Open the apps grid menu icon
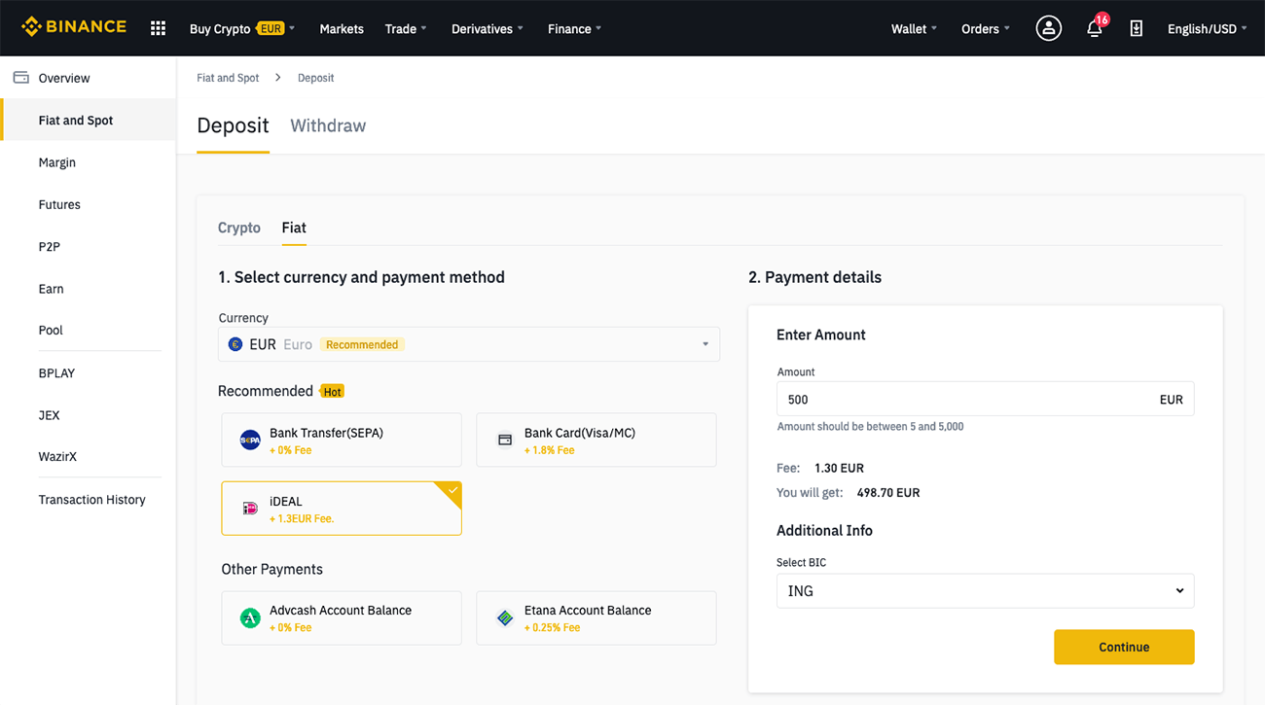Image resolution: width=1265 pixels, height=705 pixels. click(158, 28)
